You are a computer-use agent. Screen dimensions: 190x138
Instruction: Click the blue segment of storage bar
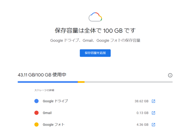(48, 82)
